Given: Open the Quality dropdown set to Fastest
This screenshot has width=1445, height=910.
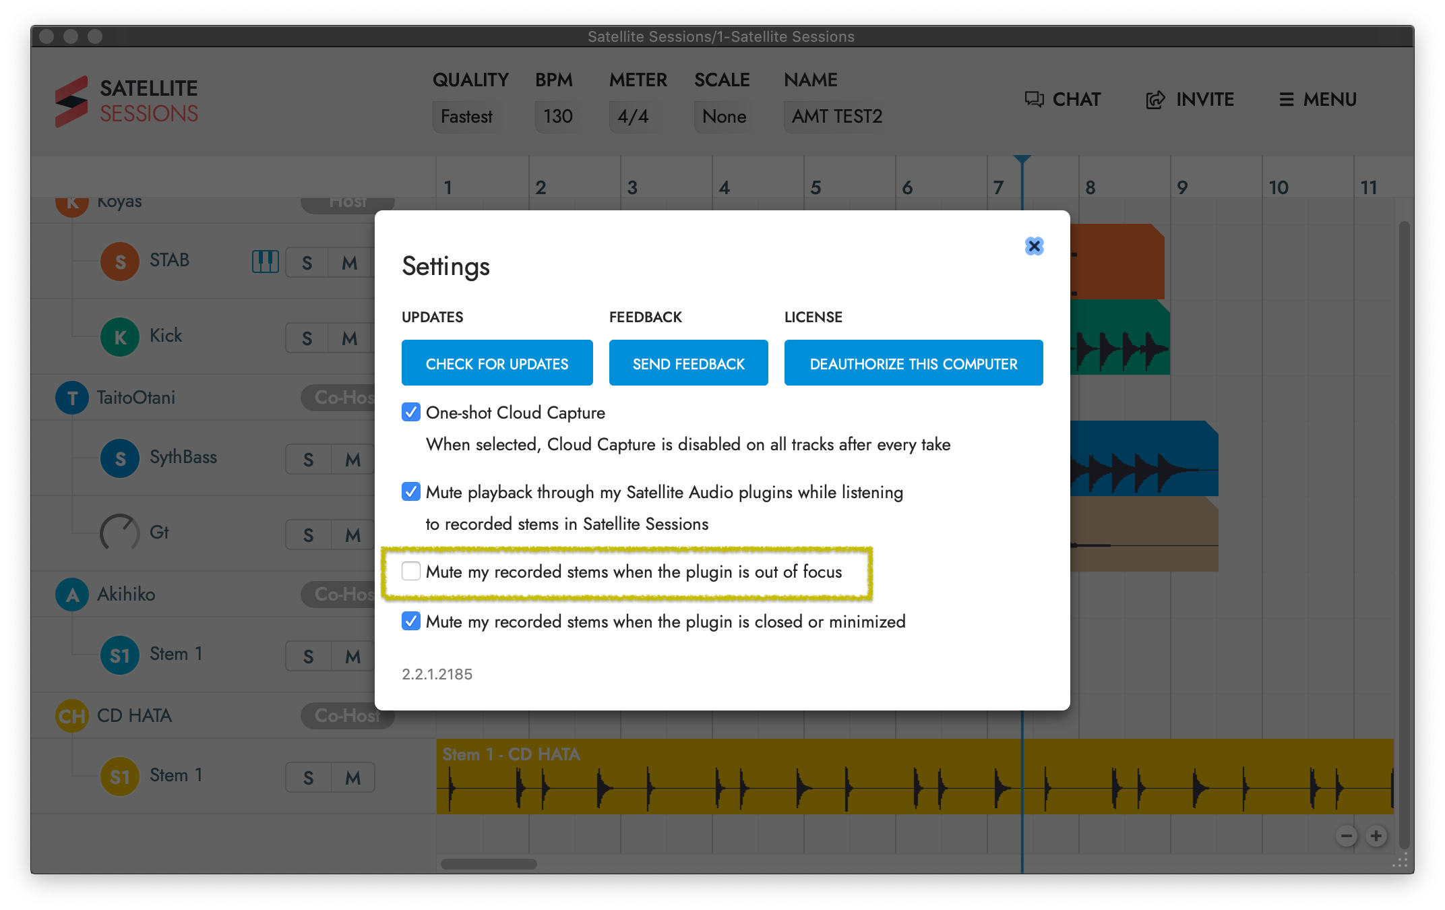Looking at the screenshot, I should click(x=467, y=117).
